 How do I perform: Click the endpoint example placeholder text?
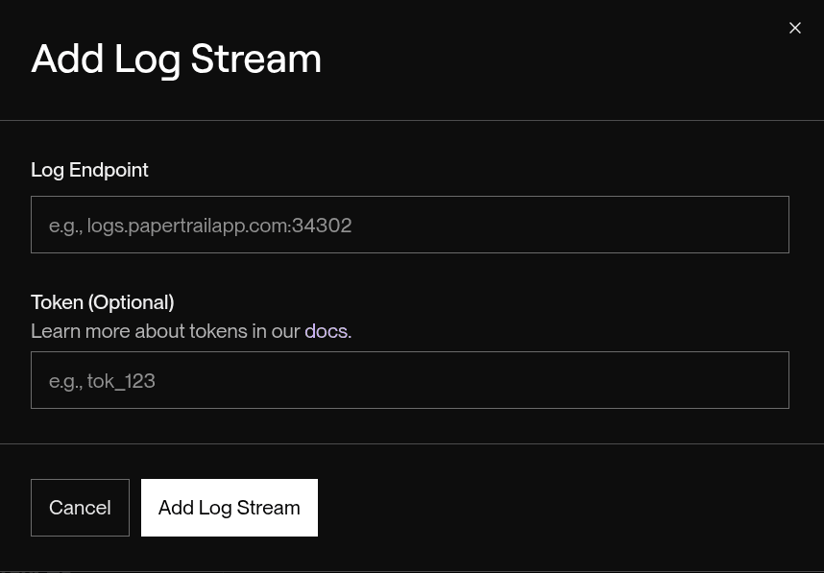[200, 225]
